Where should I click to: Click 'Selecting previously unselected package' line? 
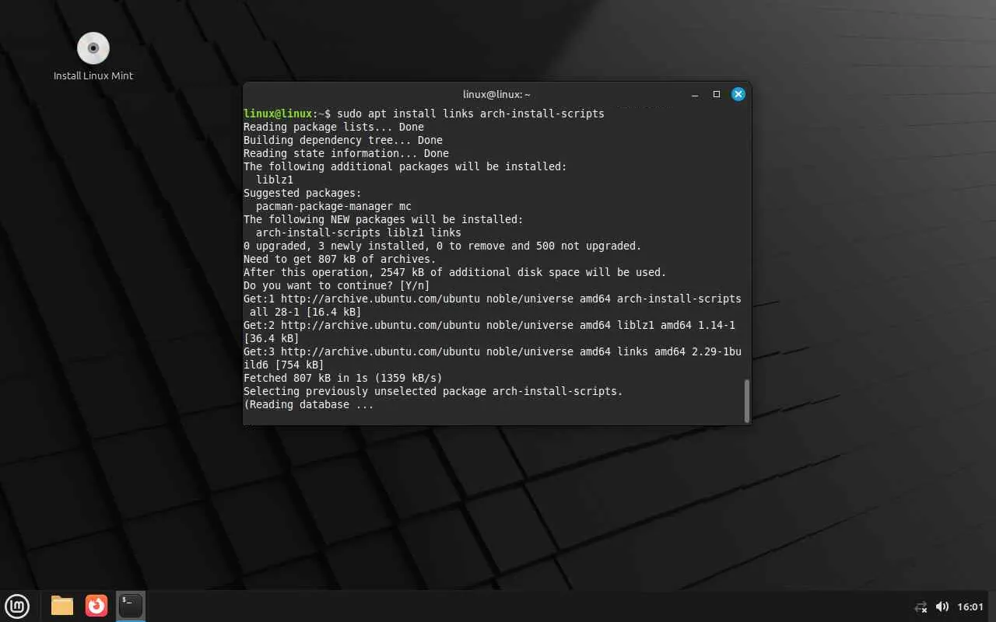pos(433,391)
